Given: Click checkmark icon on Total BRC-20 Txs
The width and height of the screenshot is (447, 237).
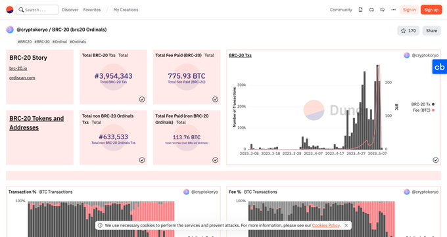Looking at the screenshot, I should [142, 99].
